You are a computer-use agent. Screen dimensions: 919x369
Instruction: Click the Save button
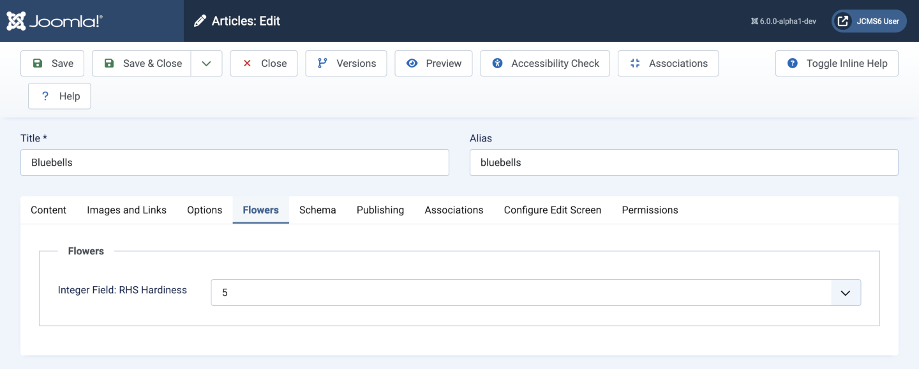(x=52, y=63)
